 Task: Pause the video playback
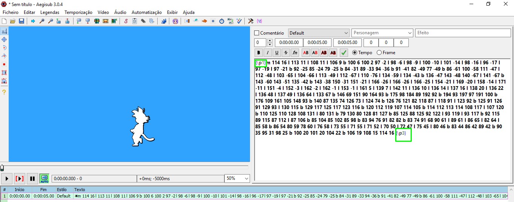point(32,178)
